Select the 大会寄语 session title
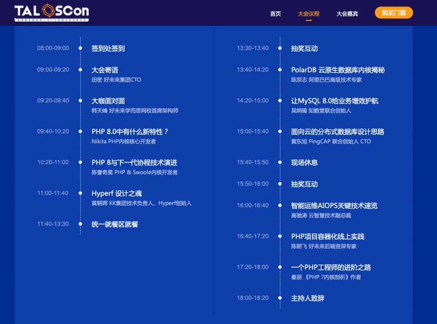Image resolution: width=437 pixels, height=324 pixels. click(105, 70)
